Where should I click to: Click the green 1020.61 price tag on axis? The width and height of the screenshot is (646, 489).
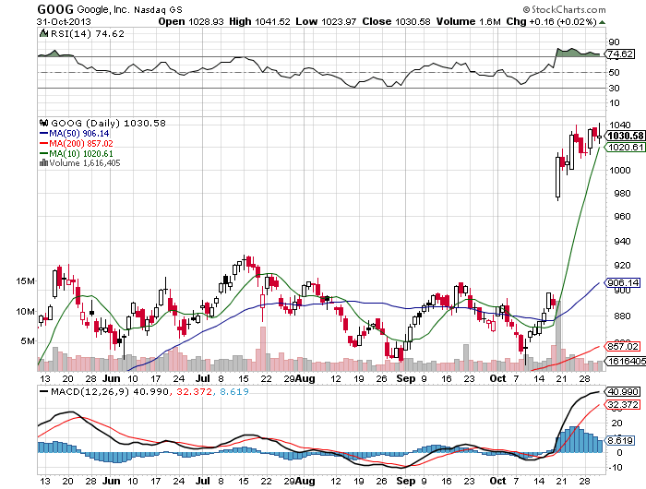[x=626, y=147]
